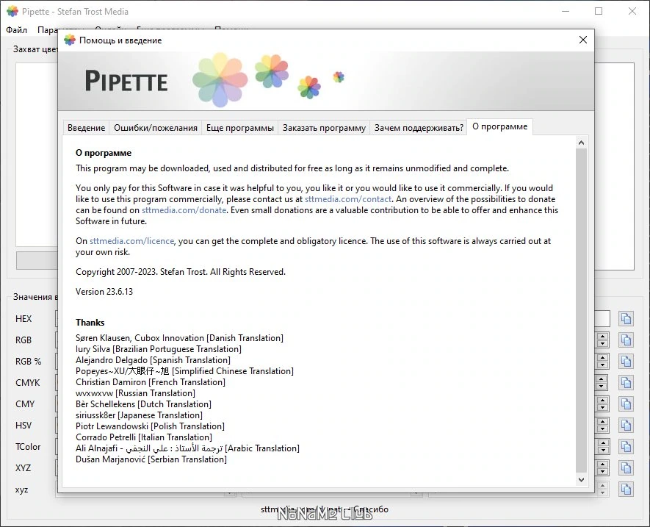
Task: Copy the TColor value with its copy icon
Action: tap(626, 446)
